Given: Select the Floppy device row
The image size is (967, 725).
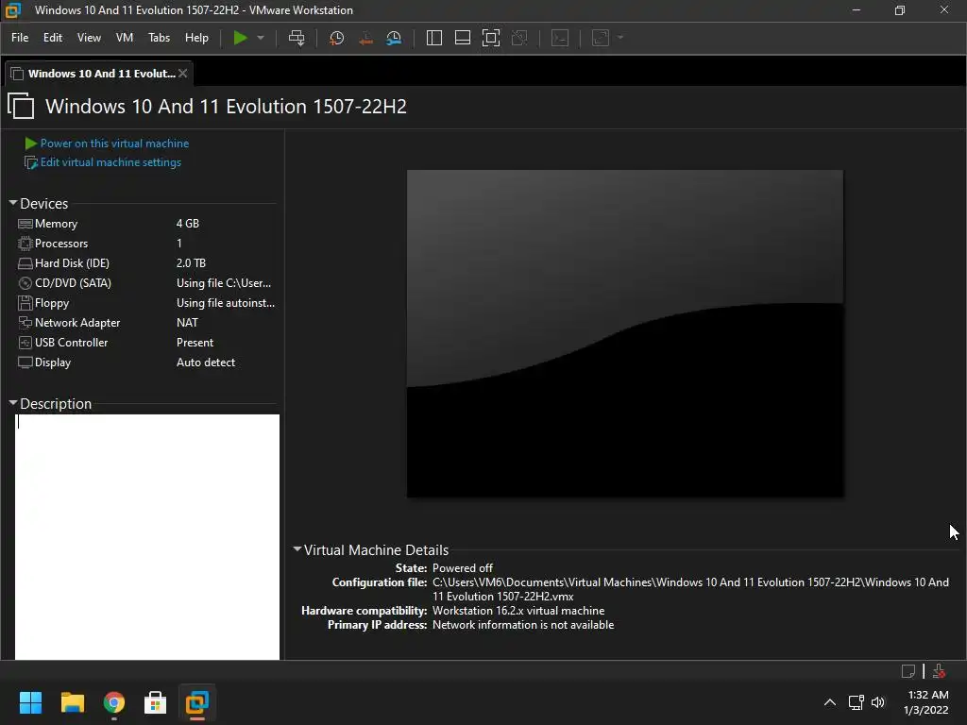Looking at the screenshot, I should click(145, 303).
